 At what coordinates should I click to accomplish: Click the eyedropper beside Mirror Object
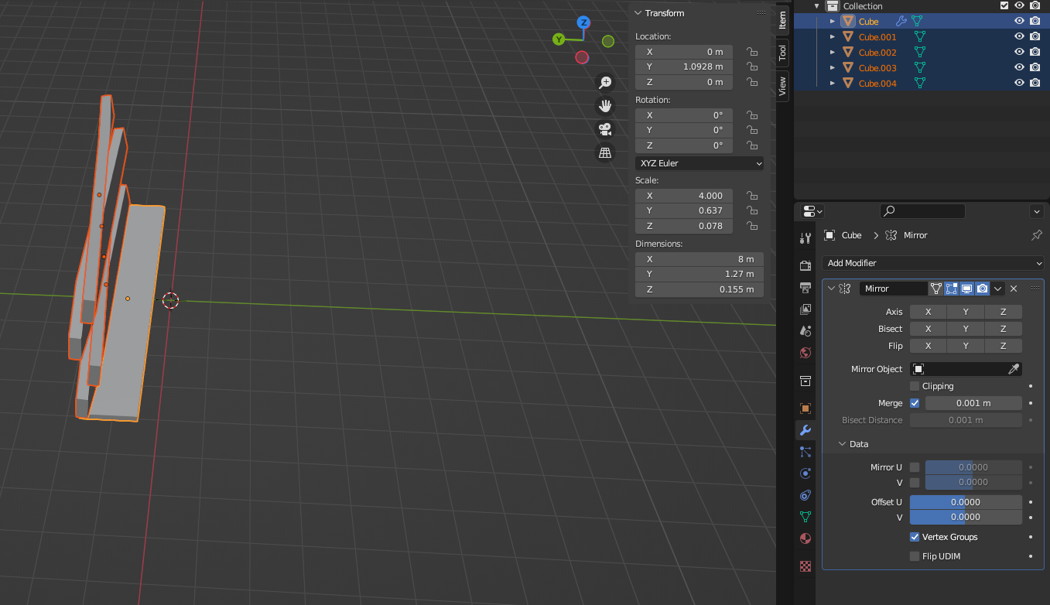(1014, 369)
